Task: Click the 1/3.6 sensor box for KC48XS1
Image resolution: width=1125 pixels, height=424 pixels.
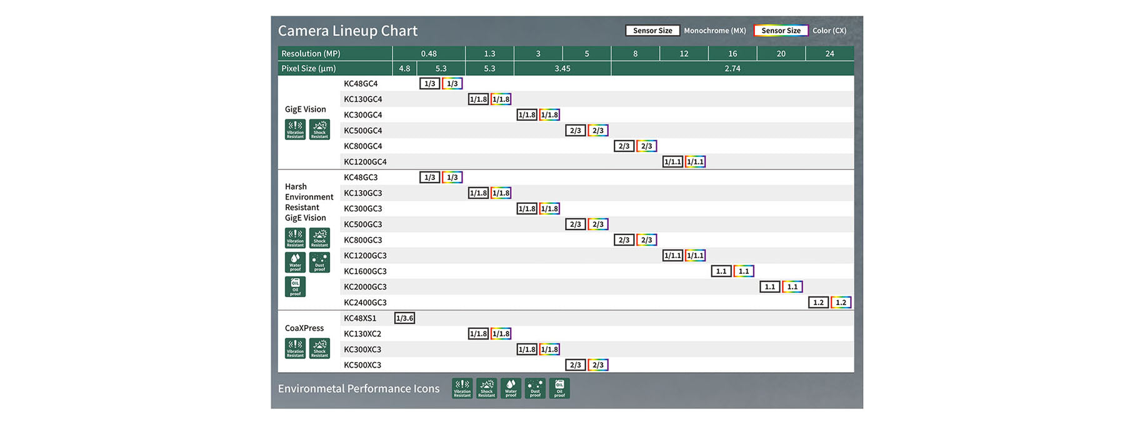Action: point(404,318)
